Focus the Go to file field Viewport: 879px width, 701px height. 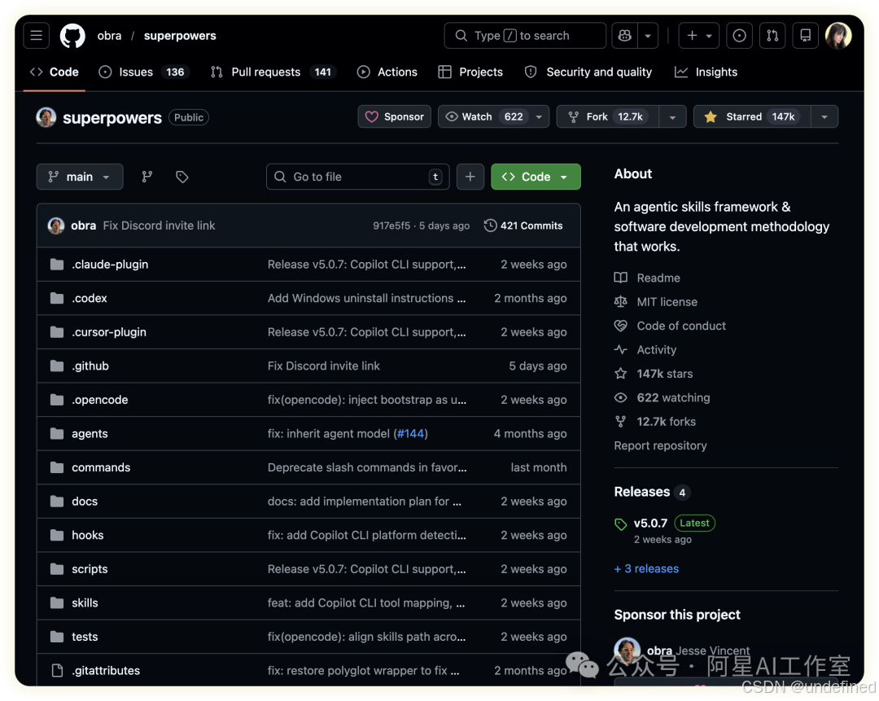(x=357, y=177)
